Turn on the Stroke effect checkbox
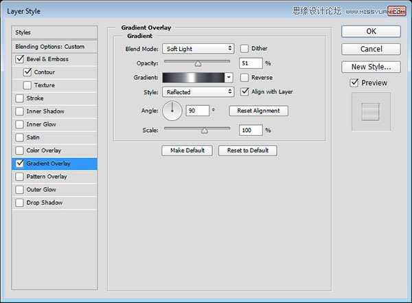Screen dimensions: 412x303 click(19, 98)
